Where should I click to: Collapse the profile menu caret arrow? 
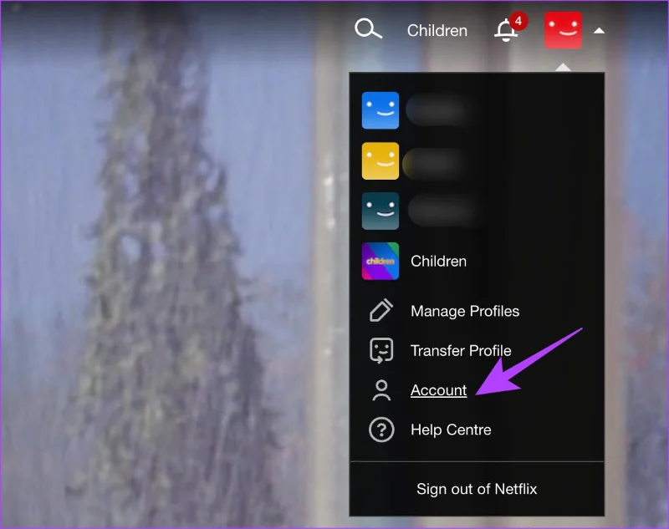[x=599, y=31]
